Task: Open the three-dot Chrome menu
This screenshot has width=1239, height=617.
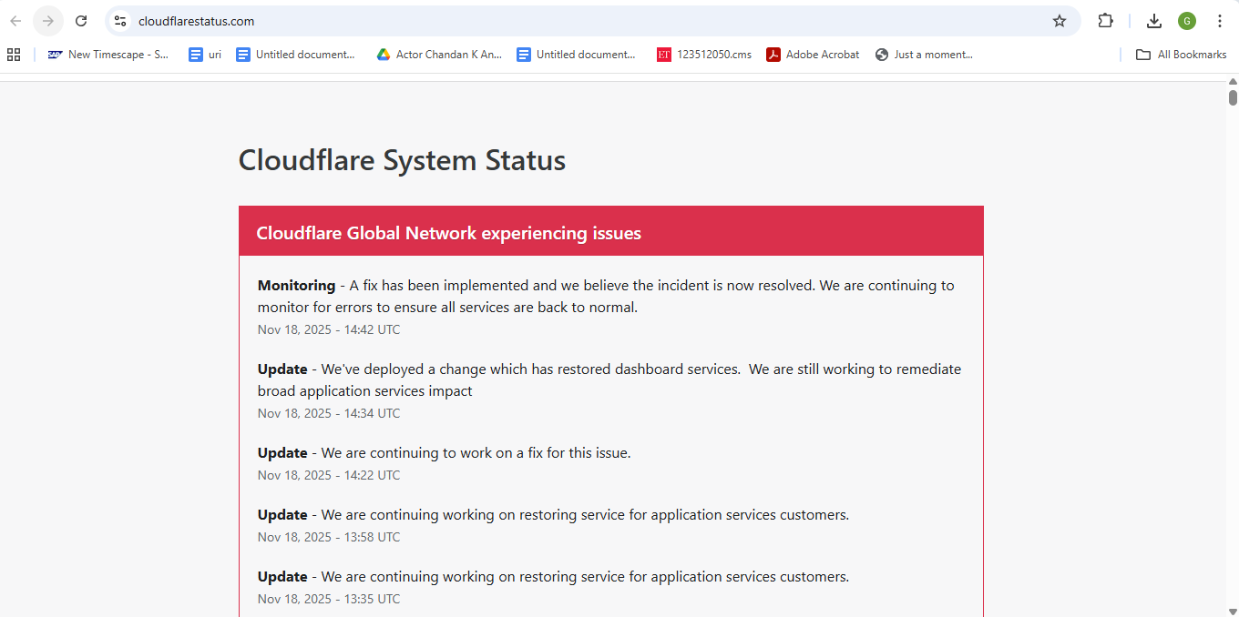Action: click(1220, 20)
